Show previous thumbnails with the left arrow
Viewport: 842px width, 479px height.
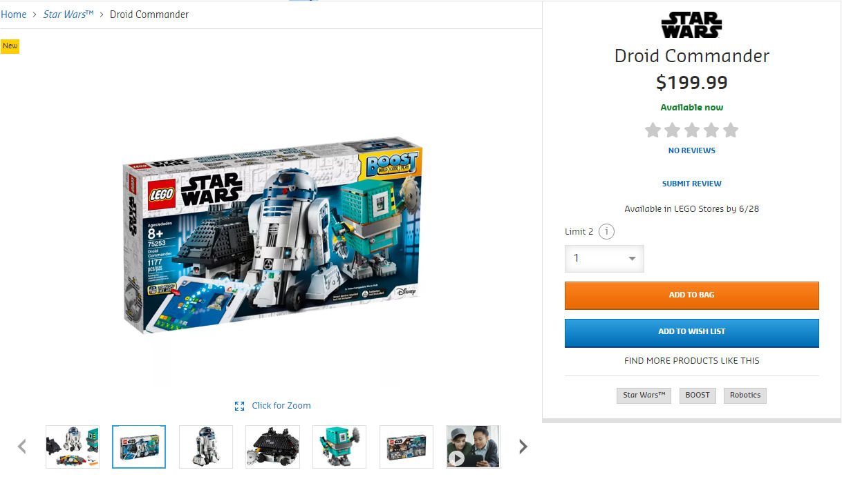click(x=22, y=447)
